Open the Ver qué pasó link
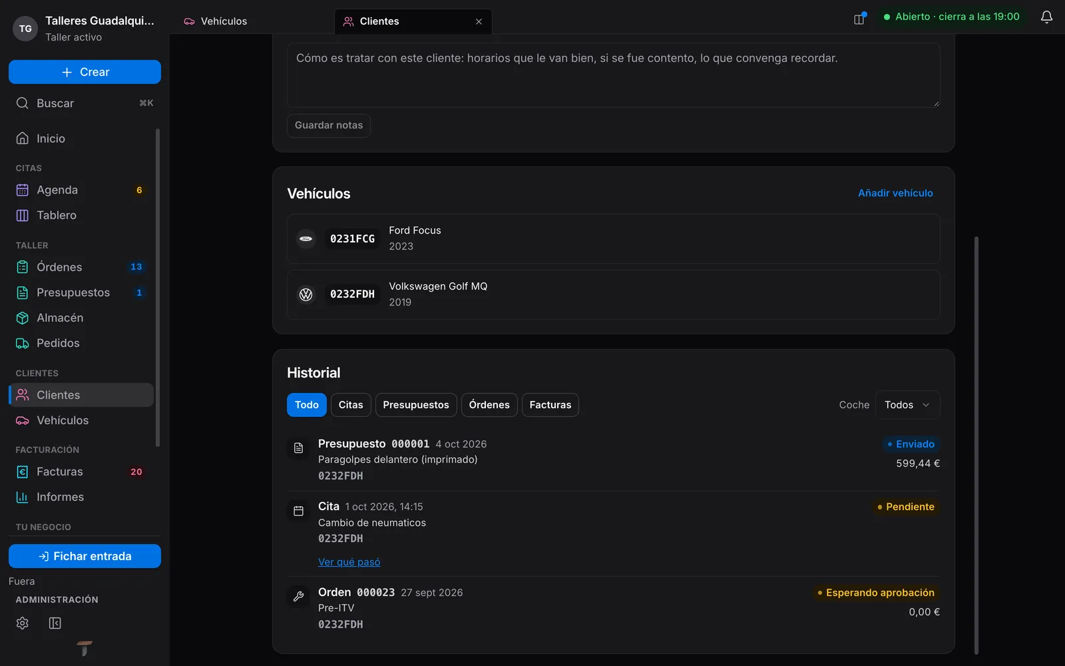The width and height of the screenshot is (1065, 666). point(349,562)
